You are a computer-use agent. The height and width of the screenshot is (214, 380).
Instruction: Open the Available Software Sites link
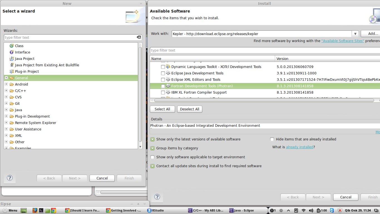(x=342, y=41)
